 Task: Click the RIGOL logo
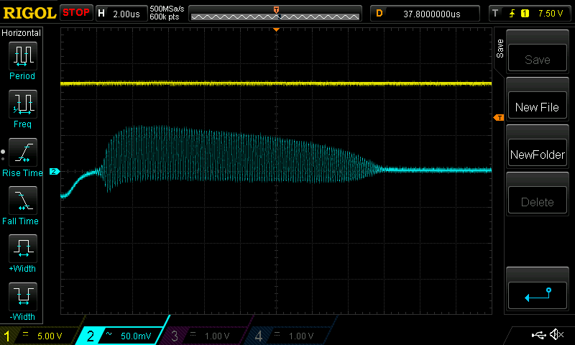coord(29,13)
